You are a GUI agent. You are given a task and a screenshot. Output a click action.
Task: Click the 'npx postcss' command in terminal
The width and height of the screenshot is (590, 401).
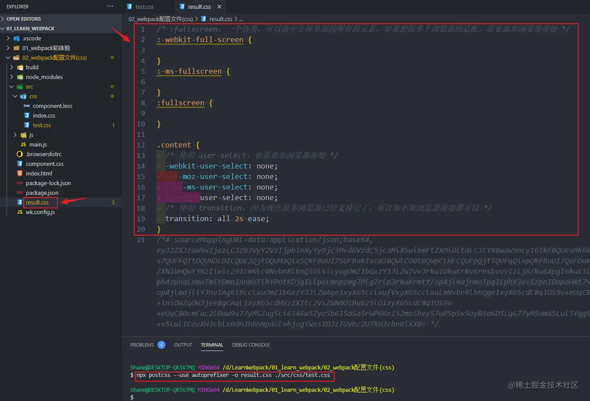[x=233, y=375]
